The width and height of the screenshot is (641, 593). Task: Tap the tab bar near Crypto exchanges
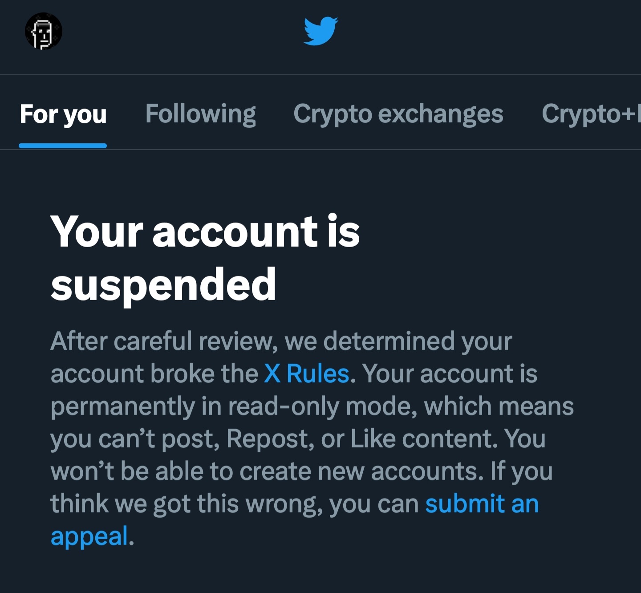point(398,114)
